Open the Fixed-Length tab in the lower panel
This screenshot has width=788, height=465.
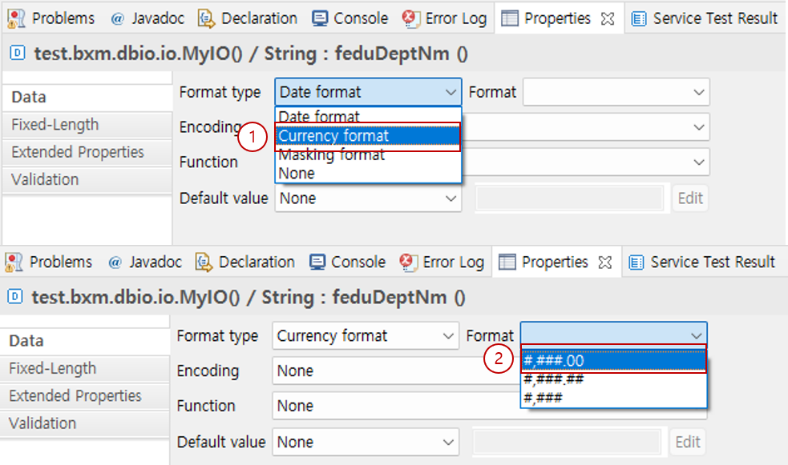(x=52, y=368)
